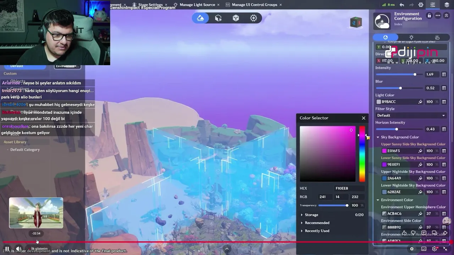Click the video preview thumbnail
The height and width of the screenshot is (255, 454).
click(x=36, y=212)
